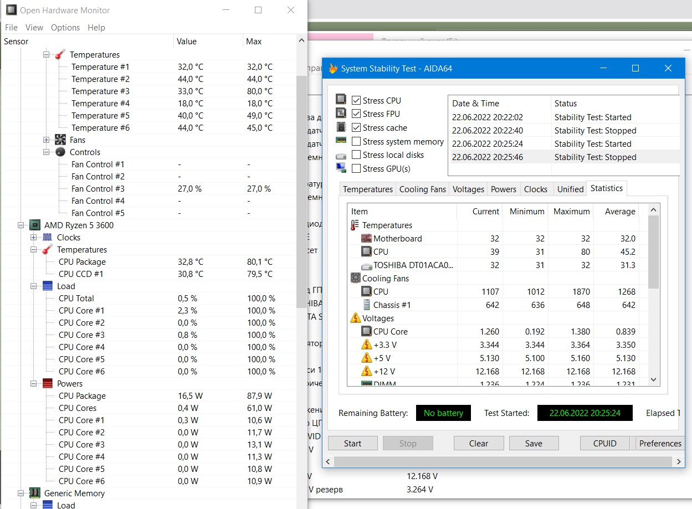
Task: Enable Stress local disks checkbox
Action: tap(356, 155)
